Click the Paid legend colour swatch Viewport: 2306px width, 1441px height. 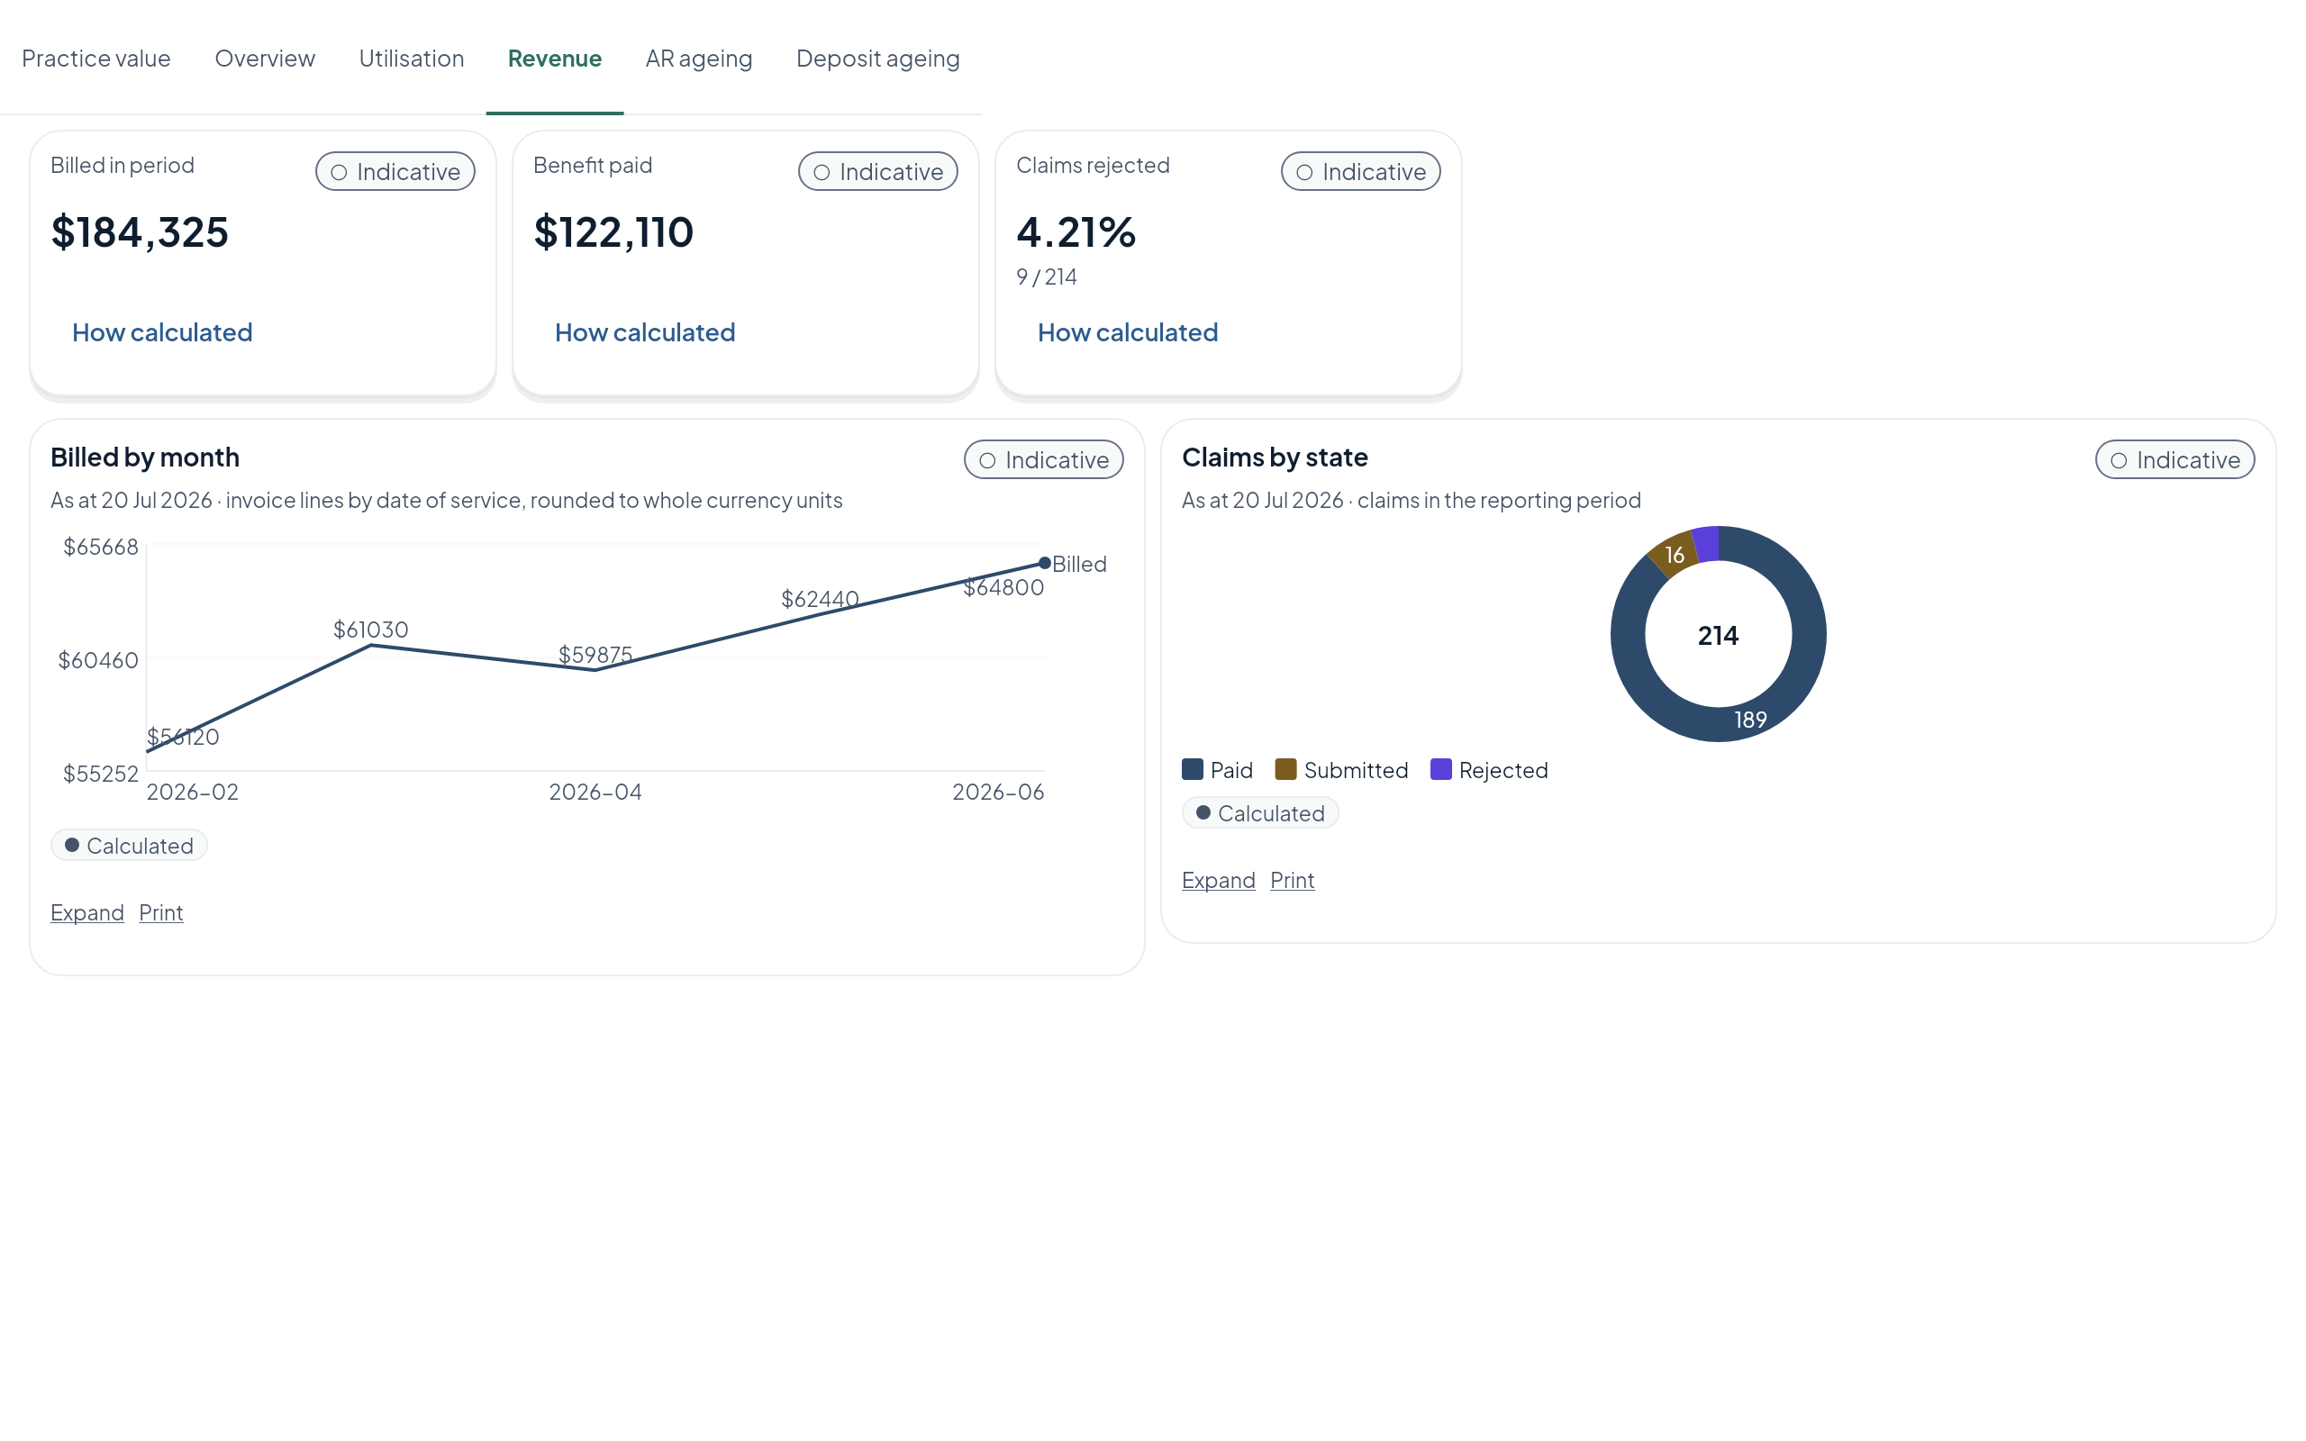pyautogui.click(x=1192, y=769)
